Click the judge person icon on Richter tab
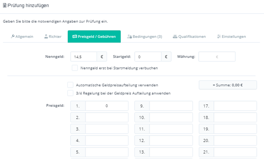 tap(46, 36)
